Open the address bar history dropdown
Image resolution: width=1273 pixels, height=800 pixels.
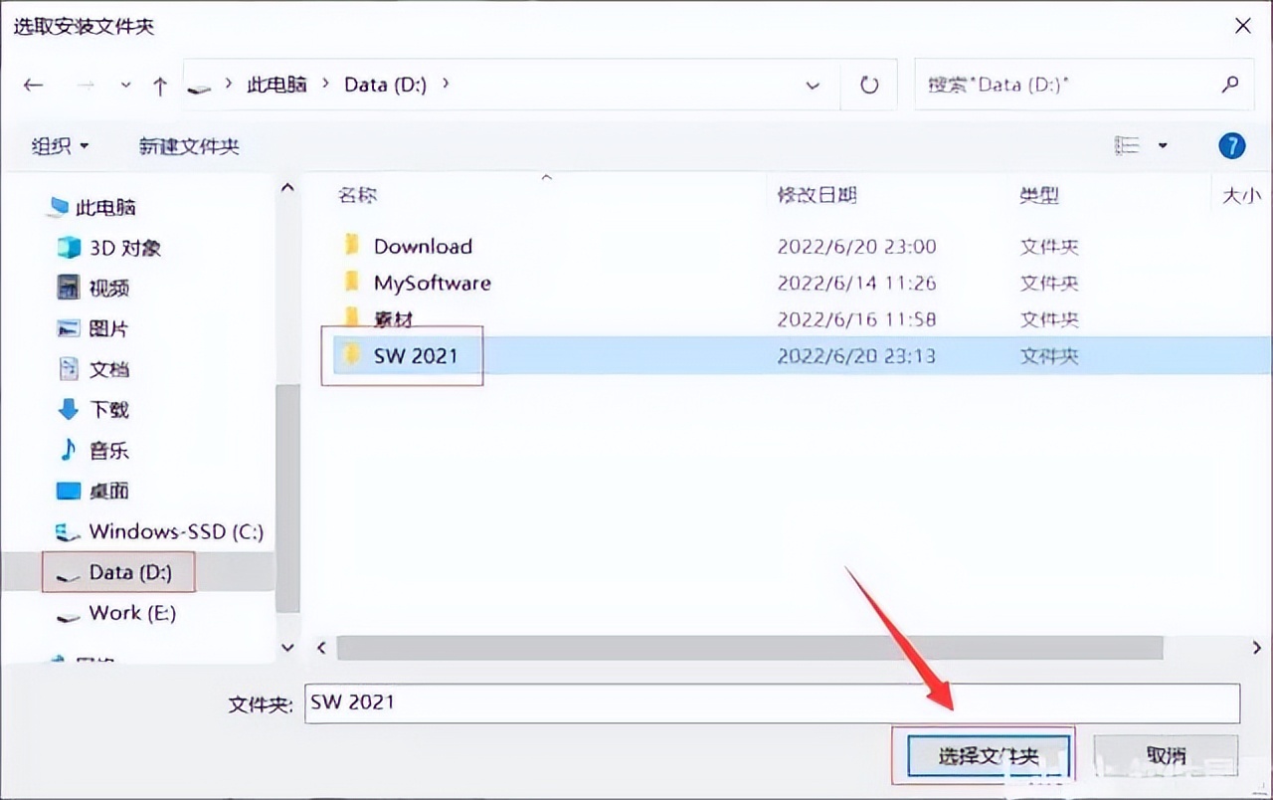(x=813, y=85)
